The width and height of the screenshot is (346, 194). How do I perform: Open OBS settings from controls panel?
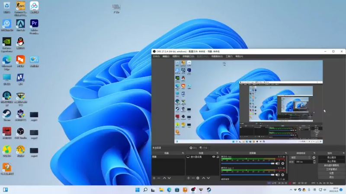pos(331,173)
